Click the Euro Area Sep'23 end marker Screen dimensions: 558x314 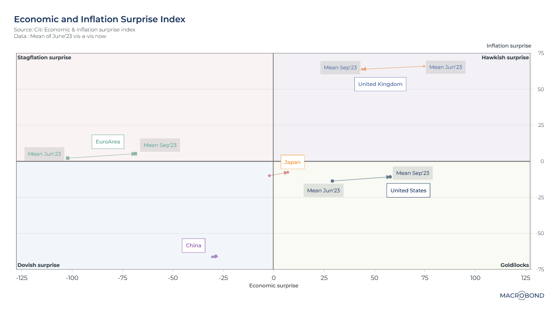[x=135, y=154]
